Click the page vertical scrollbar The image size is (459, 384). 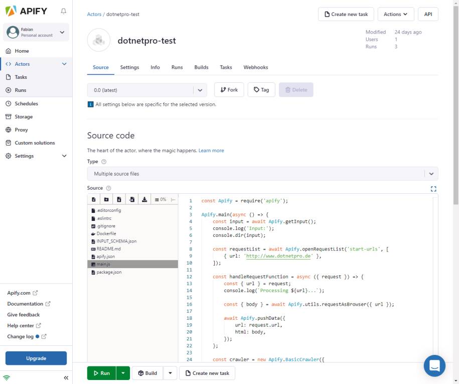click(x=456, y=105)
